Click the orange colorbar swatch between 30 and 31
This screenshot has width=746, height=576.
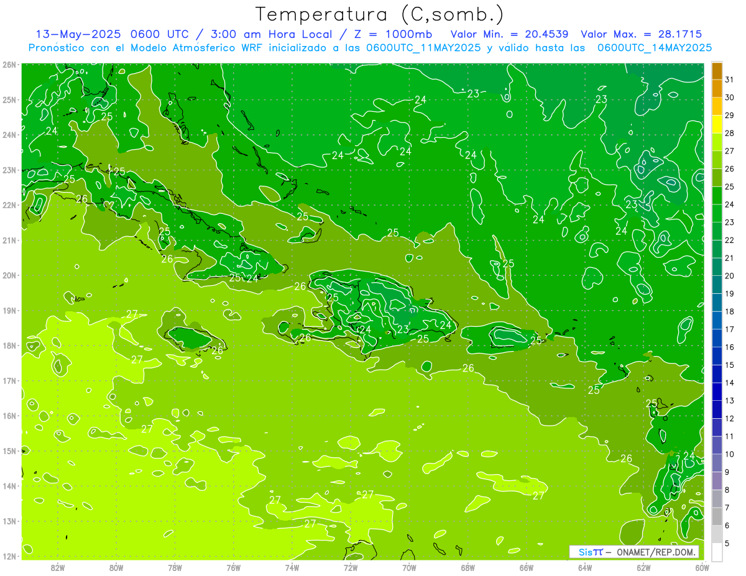point(717,88)
